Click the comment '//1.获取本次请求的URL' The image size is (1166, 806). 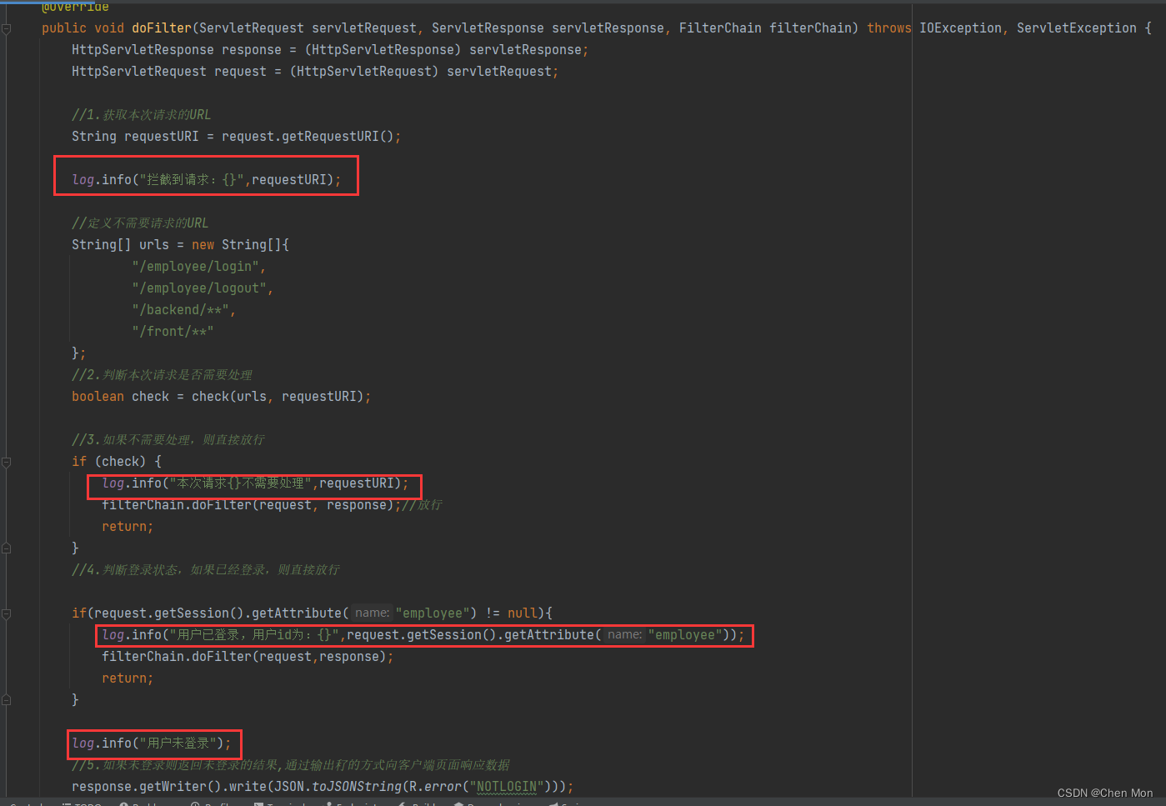point(141,115)
